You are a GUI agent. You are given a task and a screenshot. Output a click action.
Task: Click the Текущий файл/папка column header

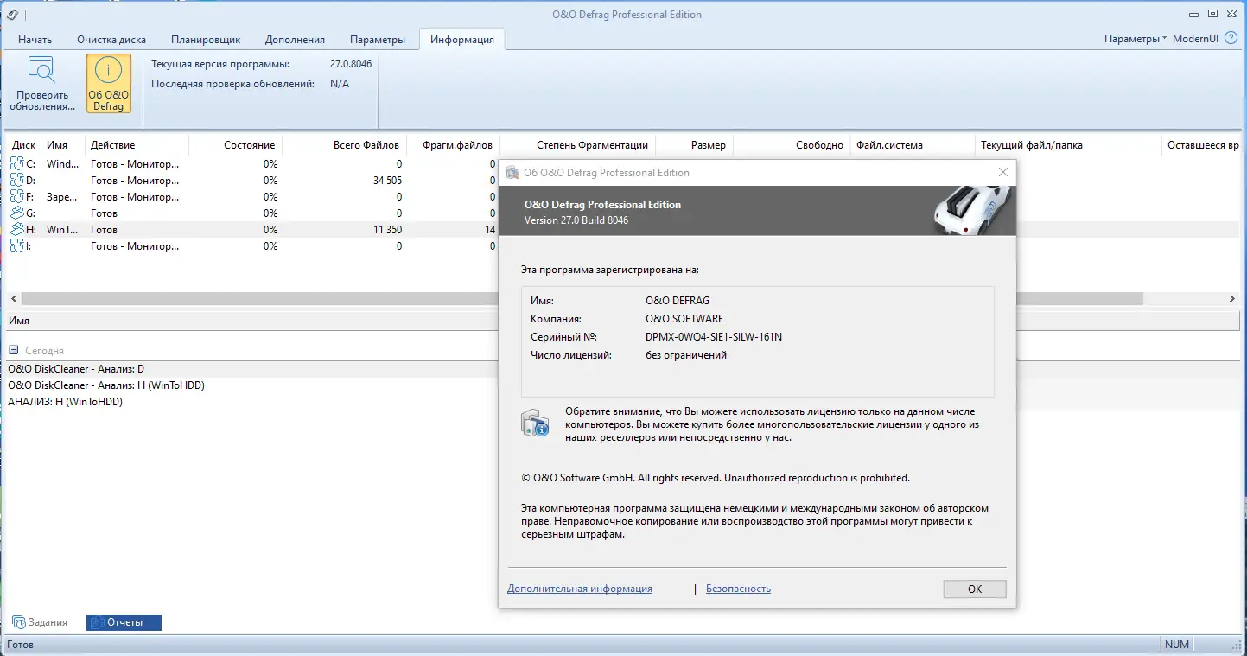pyautogui.click(x=1069, y=145)
